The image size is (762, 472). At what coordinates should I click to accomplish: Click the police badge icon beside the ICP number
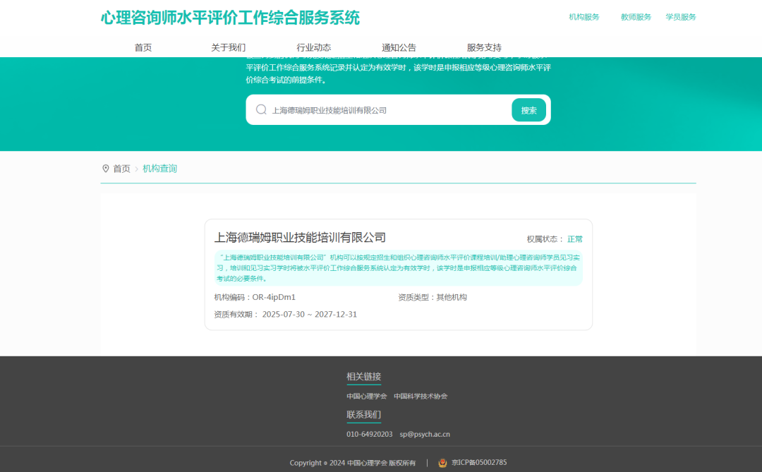click(x=442, y=463)
